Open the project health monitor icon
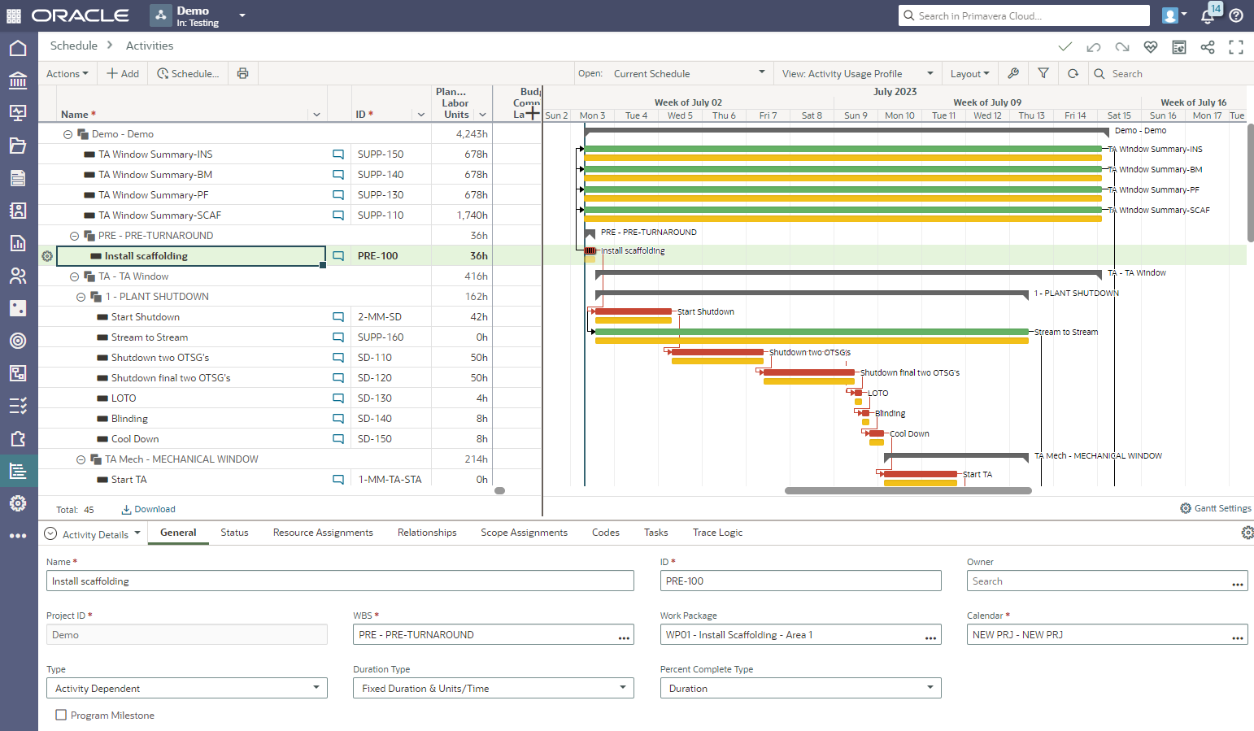 [x=1151, y=47]
